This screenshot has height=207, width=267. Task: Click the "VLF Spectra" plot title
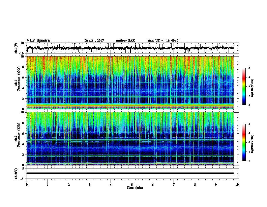click(x=38, y=41)
